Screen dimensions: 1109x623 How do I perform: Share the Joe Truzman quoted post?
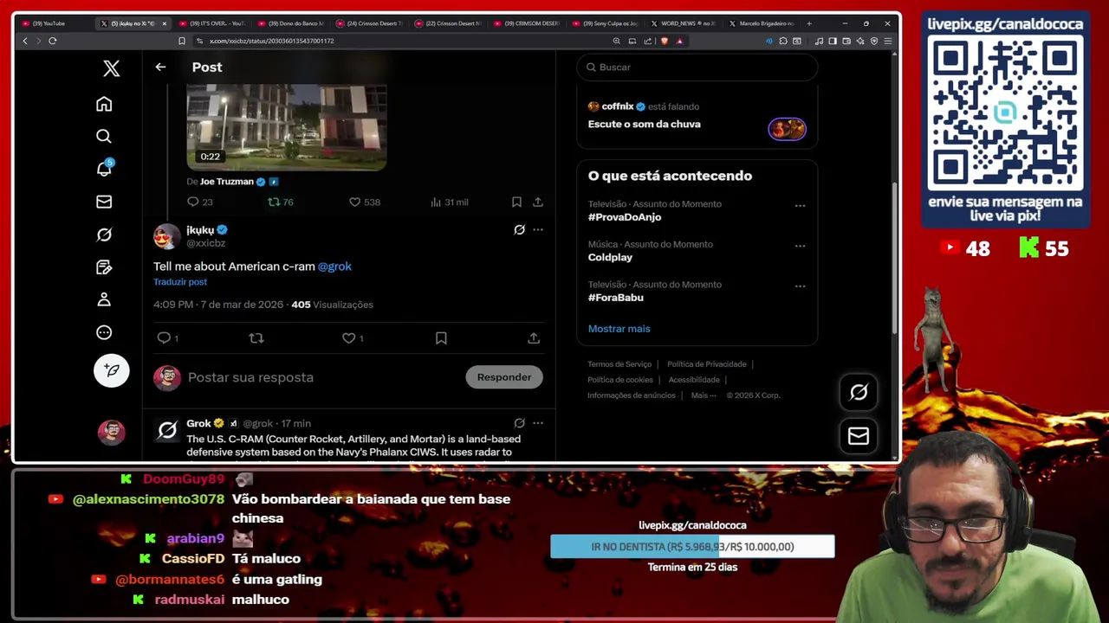coord(538,202)
